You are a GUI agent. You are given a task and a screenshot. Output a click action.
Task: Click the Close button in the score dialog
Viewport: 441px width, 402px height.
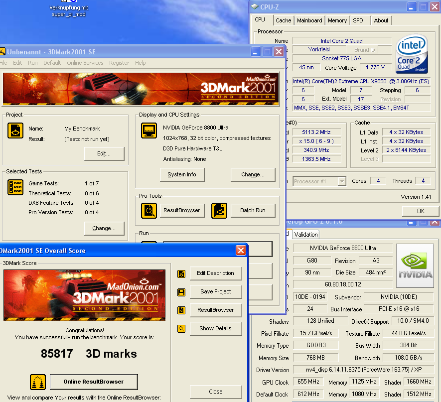tap(216, 392)
